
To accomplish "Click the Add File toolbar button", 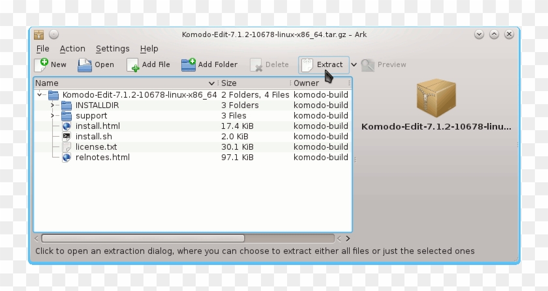I will (148, 65).
